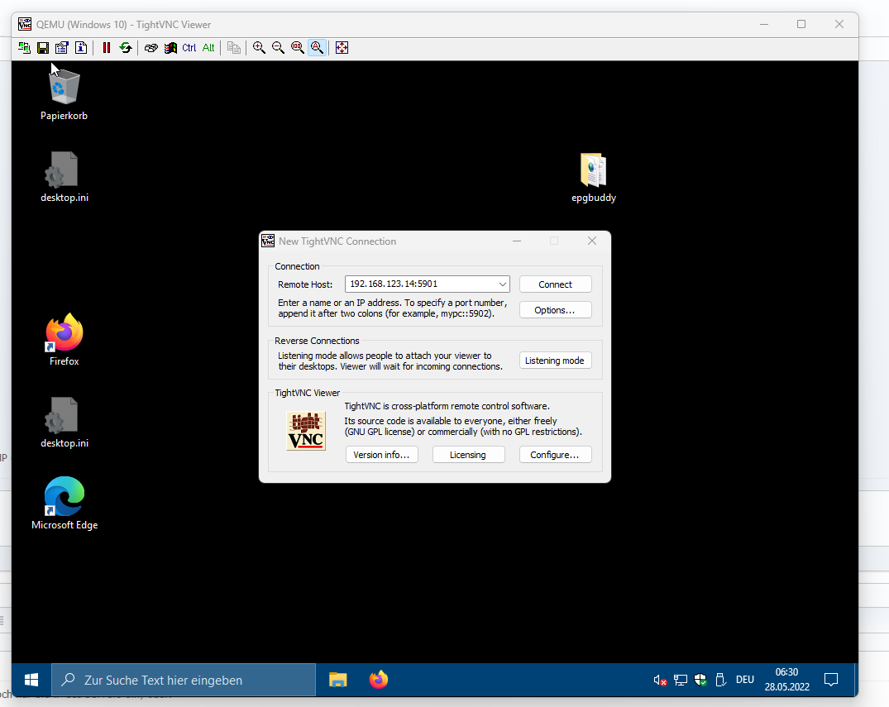
Task: Open the Windows Security shield tray icon
Action: [x=700, y=680]
